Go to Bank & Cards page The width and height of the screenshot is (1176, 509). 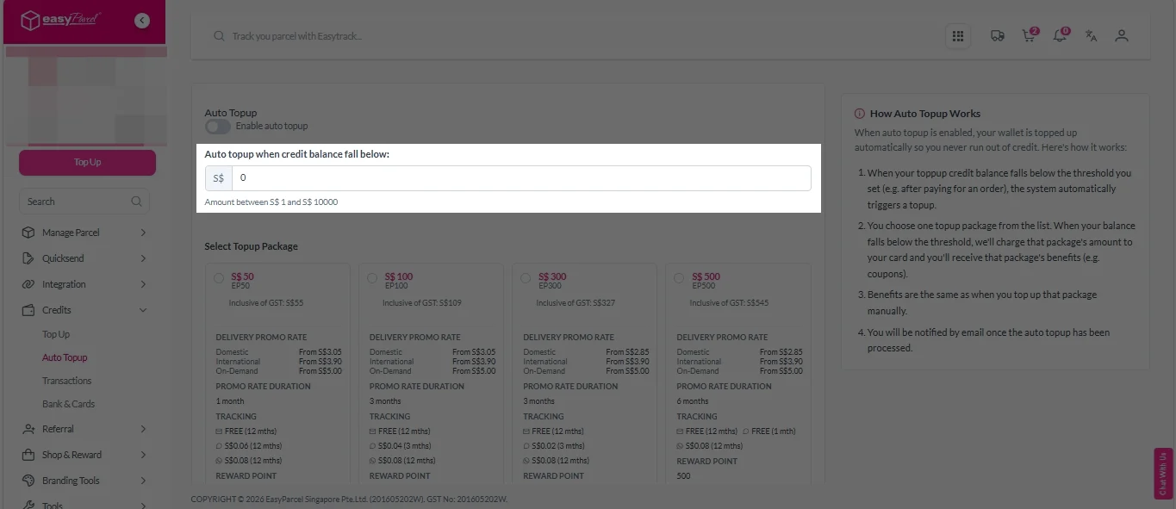[69, 404]
